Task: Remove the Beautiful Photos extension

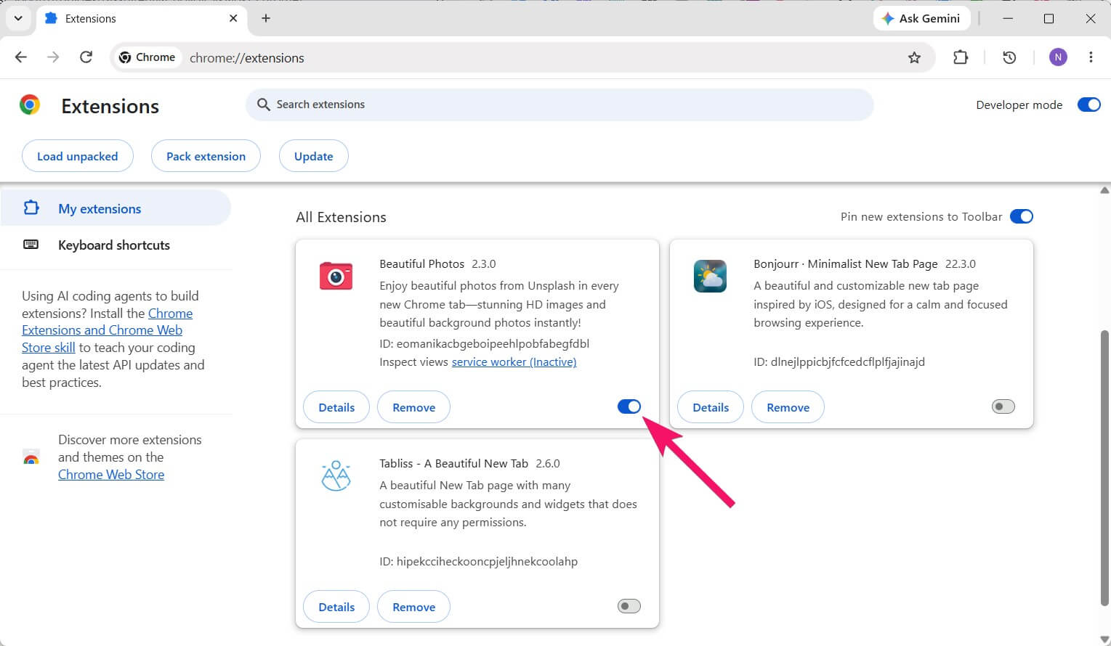Action: click(414, 407)
